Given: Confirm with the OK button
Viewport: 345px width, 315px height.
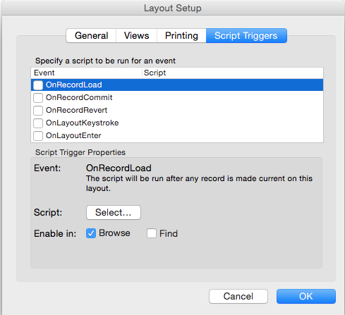Looking at the screenshot, I should tap(306, 296).
